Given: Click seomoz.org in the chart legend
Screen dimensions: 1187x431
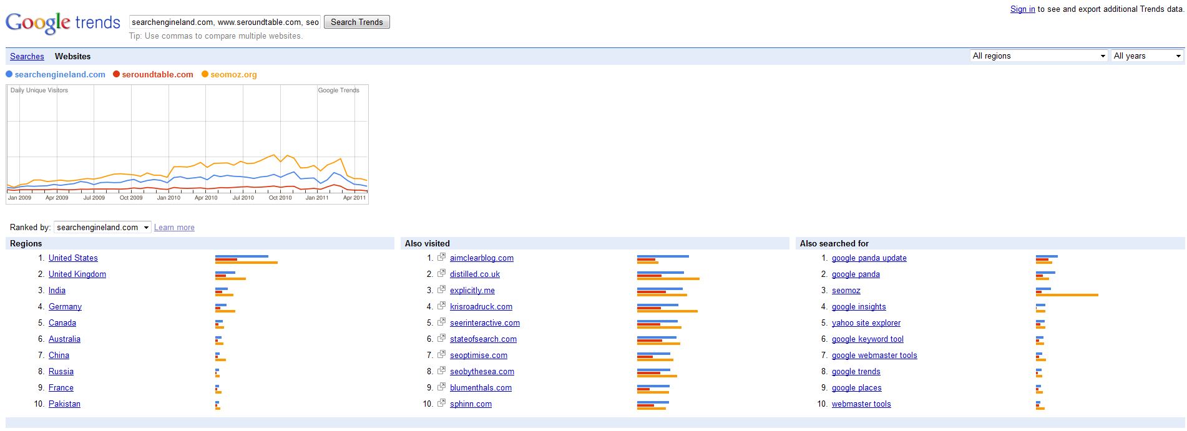Looking at the screenshot, I should click(233, 75).
